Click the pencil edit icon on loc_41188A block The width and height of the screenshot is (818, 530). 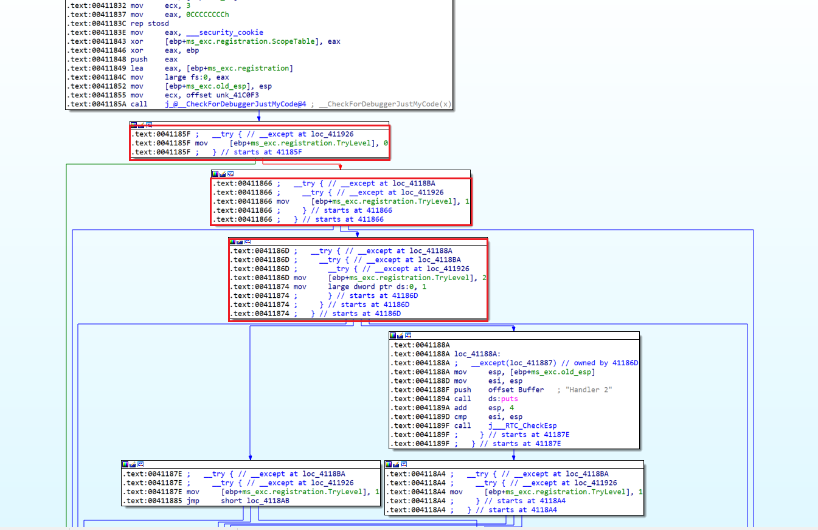pyautogui.click(x=400, y=335)
